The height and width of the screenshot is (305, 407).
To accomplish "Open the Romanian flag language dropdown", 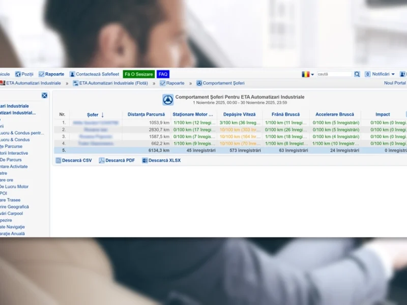I will 307,74.
